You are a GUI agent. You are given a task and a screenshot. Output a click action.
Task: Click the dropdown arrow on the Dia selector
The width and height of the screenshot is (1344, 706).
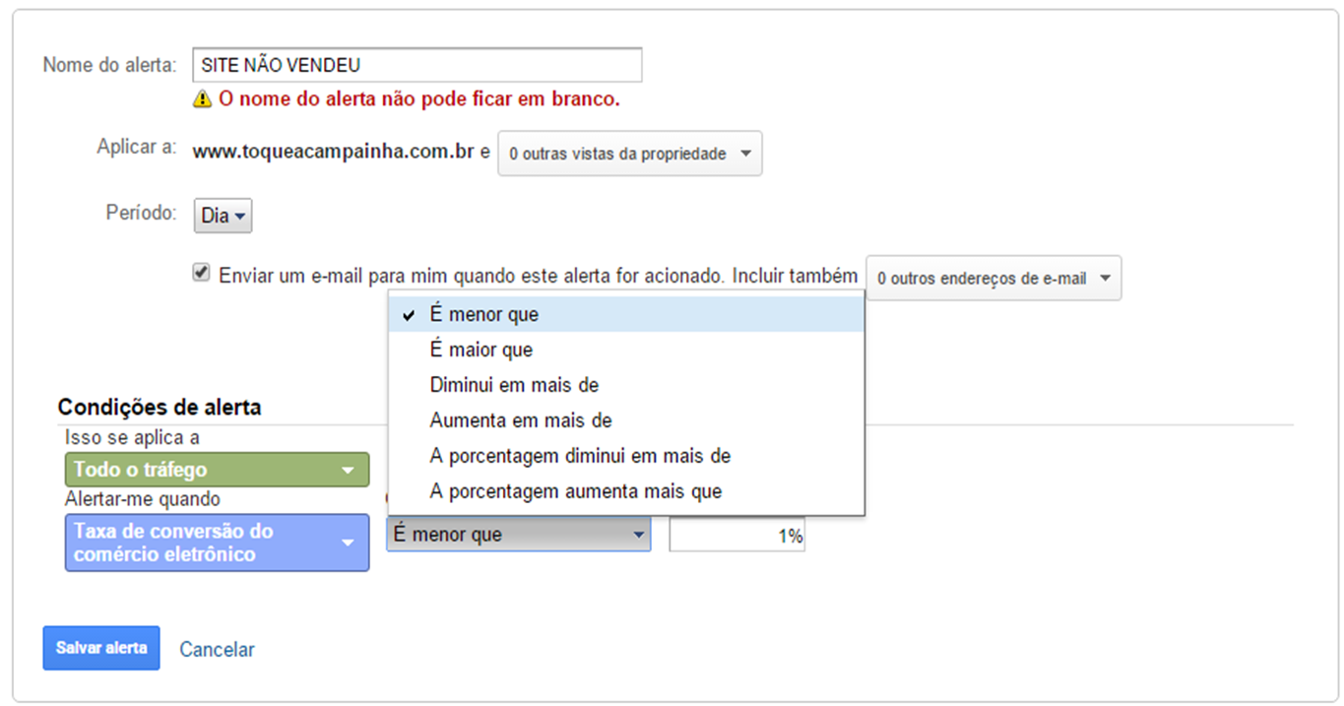pos(239,216)
